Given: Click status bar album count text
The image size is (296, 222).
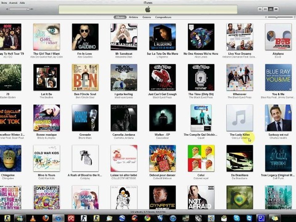Looking at the screenshot, I should pos(148,212).
